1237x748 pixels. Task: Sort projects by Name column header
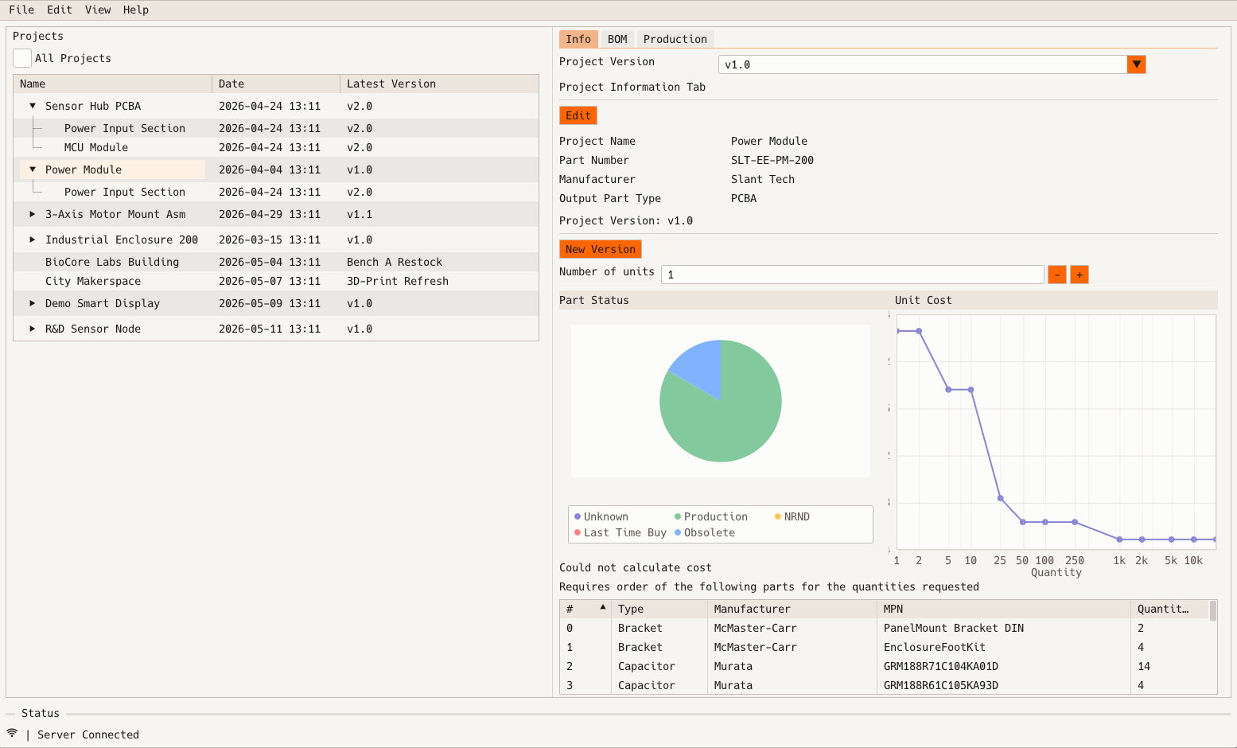(x=112, y=84)
